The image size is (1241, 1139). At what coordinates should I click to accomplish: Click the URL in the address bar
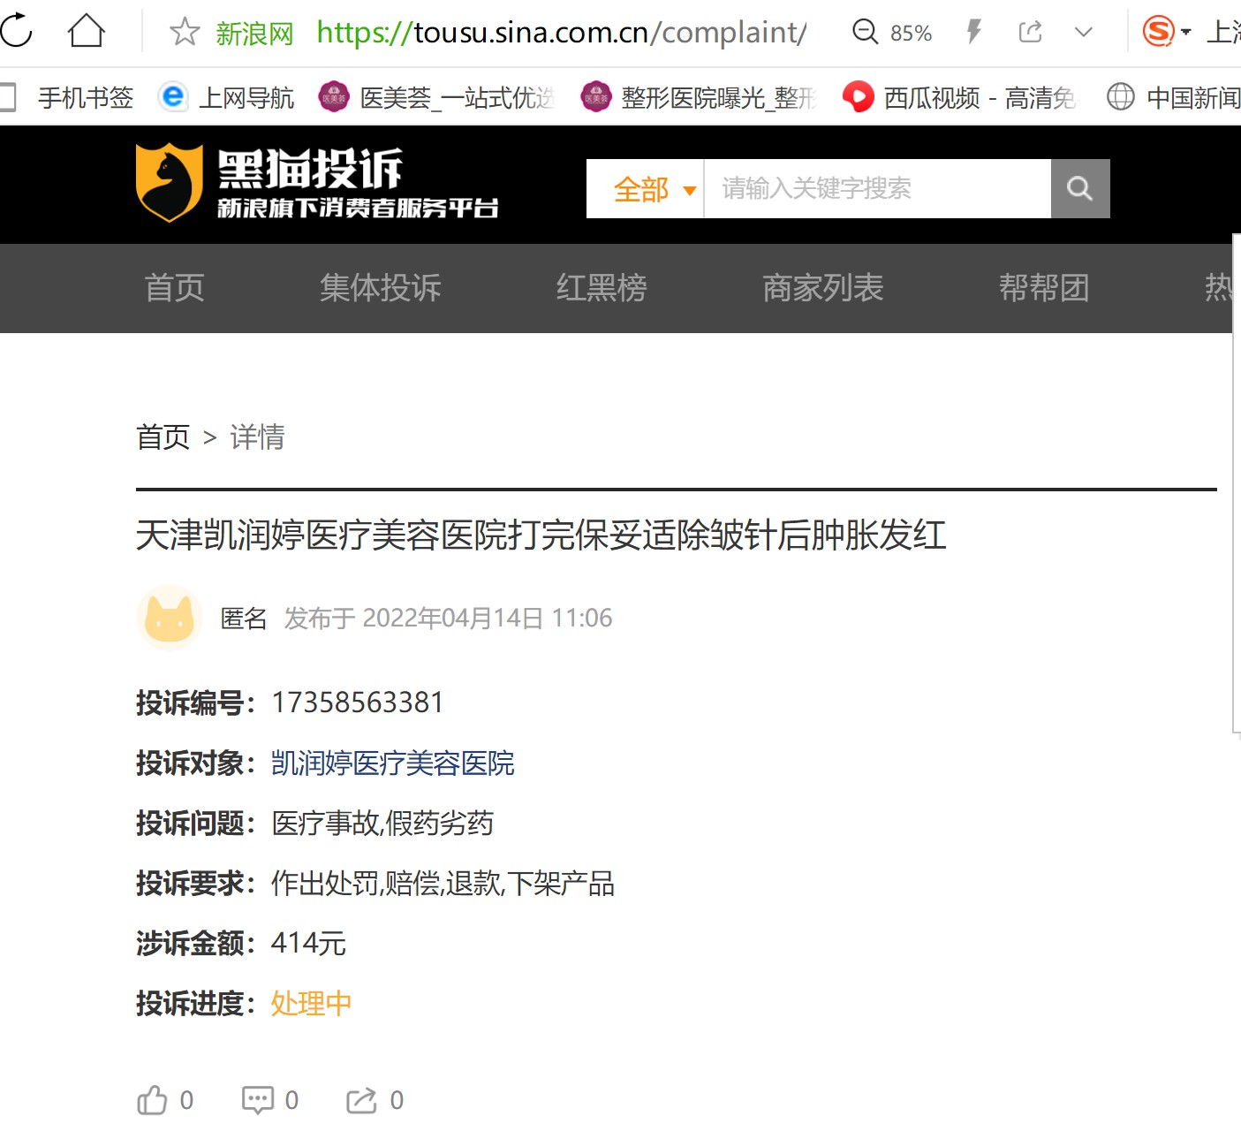click(x=561, y=33)
